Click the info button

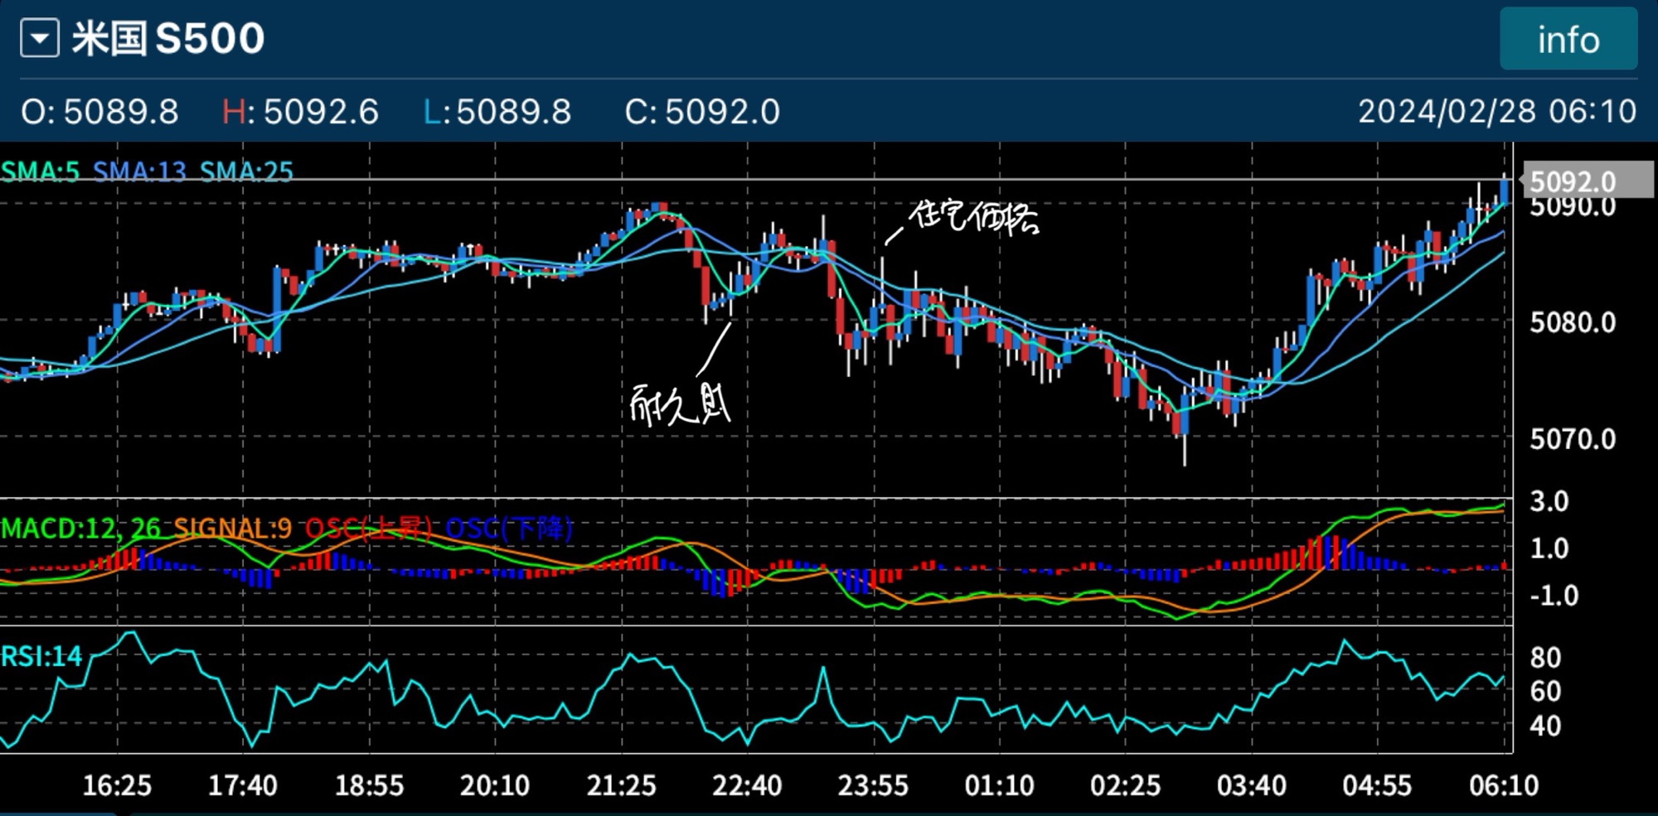pos(1568,39)
